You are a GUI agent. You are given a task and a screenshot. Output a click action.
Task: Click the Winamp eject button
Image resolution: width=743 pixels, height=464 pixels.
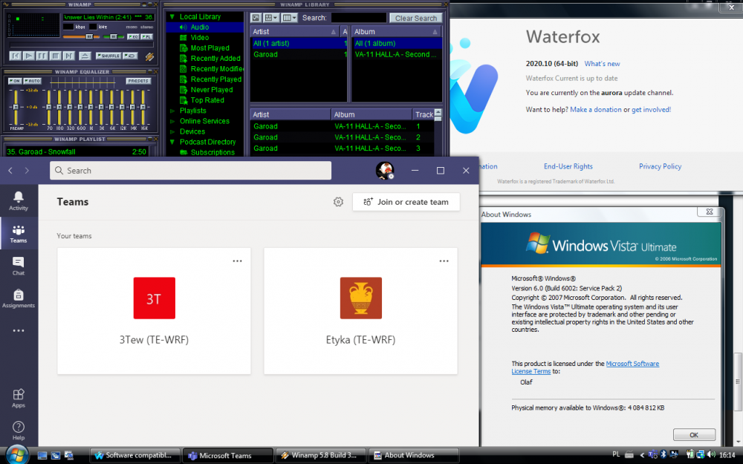(x=85, y=56)
